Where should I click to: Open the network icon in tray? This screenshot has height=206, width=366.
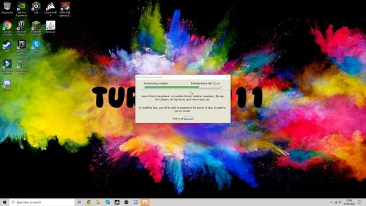[336, 202]
